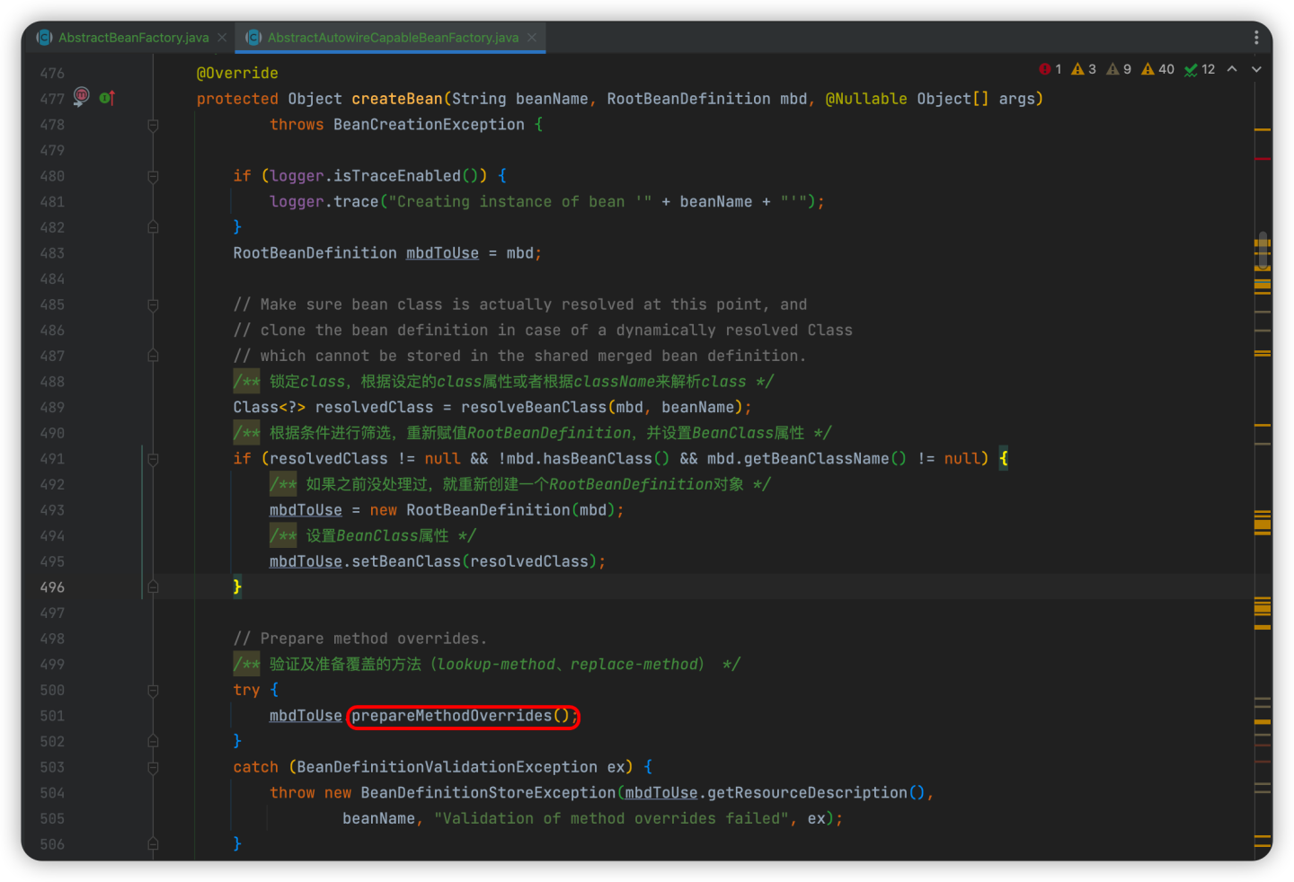The height and width of the screenshot is (882, 1294).
Task: Click the isTraceEnabled method call
Action: (397, 176)
